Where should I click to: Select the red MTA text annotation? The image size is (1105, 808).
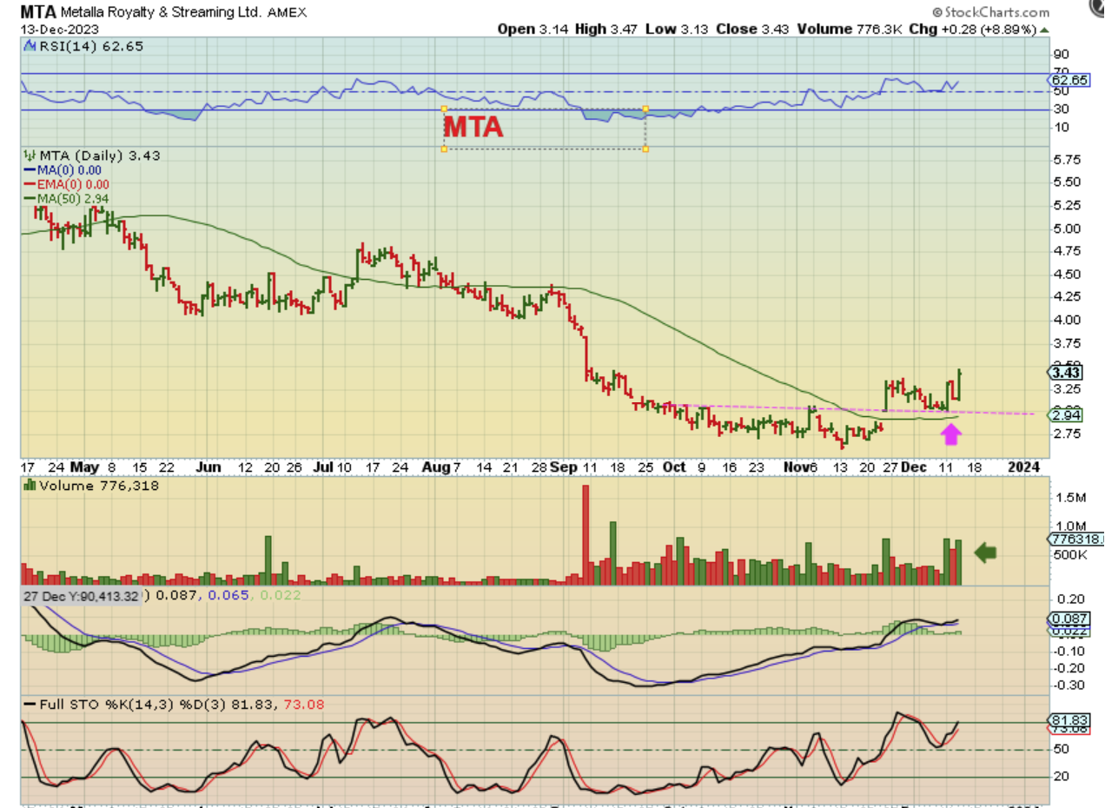coord(473,128)
